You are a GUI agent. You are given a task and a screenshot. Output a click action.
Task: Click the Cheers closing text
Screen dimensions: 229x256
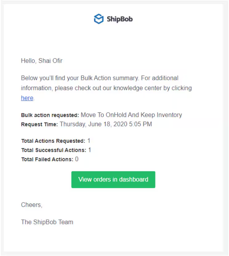pyautogui.click(x=31, y=205)
